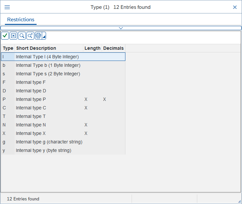Click Type cell 'g'
Image resolution: width=242 pixels, height=204 pixels.
click(8, 142)
